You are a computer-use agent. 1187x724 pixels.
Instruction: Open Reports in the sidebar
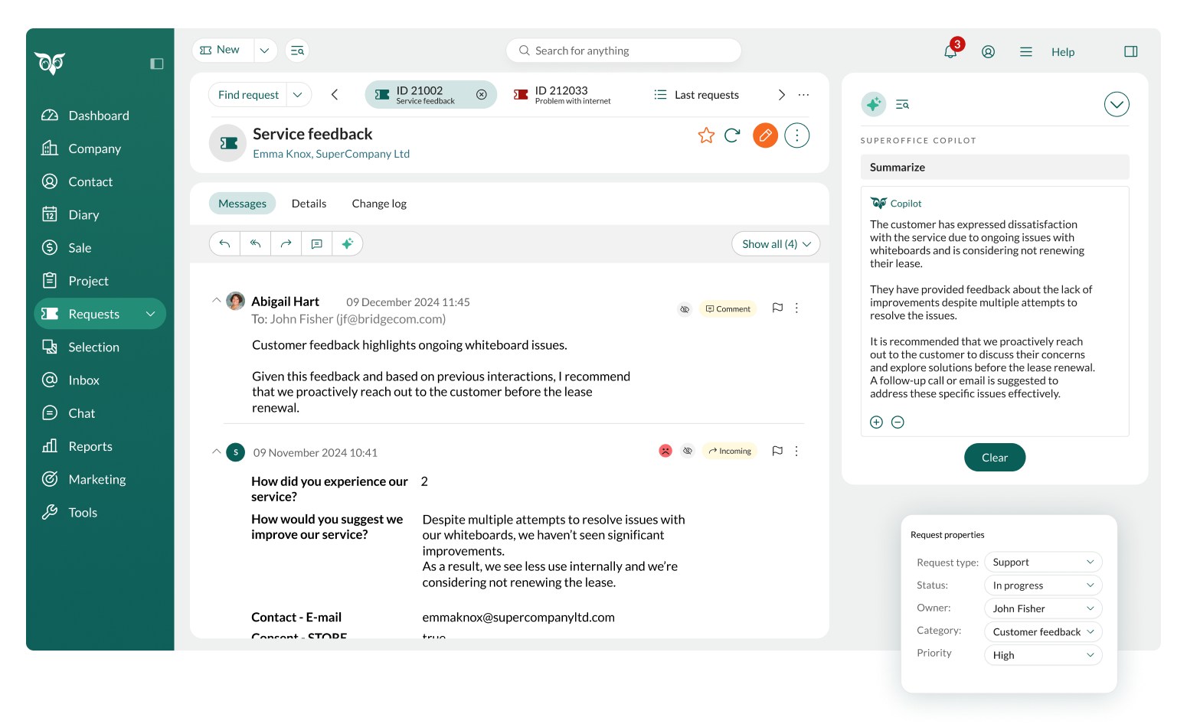tap(90, 446)
